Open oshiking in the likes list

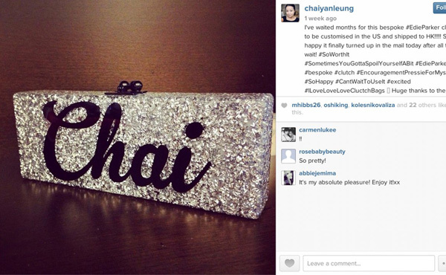point(336,105)
